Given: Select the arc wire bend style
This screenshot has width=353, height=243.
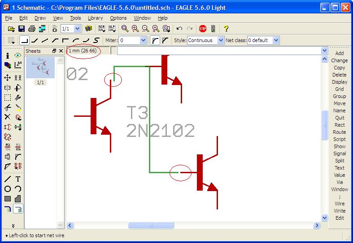Looking at the screenshot, I should coord(76,40).
